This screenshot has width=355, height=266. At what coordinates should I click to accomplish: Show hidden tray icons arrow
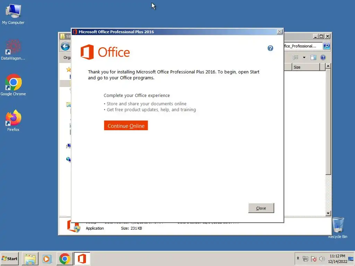coord(298,258)
